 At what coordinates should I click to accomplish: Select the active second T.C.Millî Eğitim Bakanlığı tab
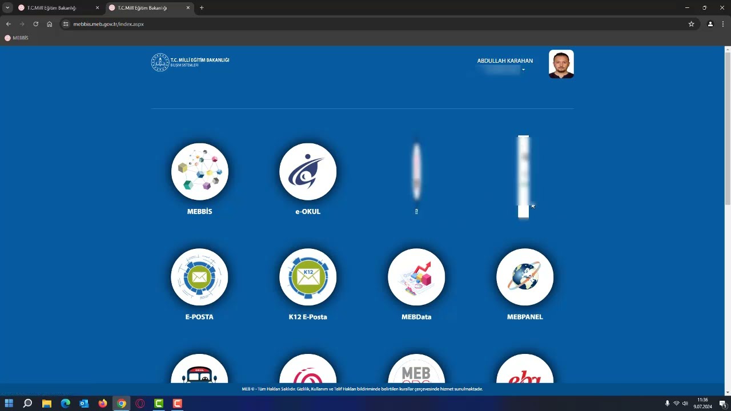(x=149, y=8)
